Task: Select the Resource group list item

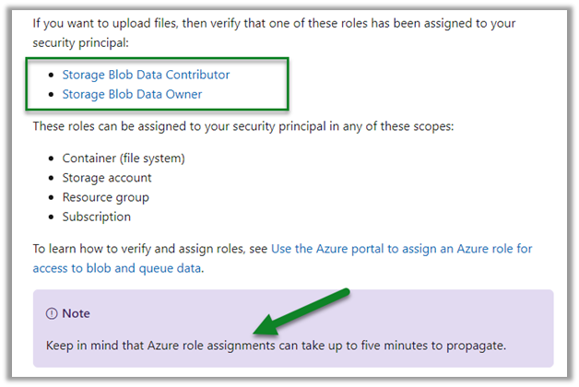Action: click(x=105, y=197)
